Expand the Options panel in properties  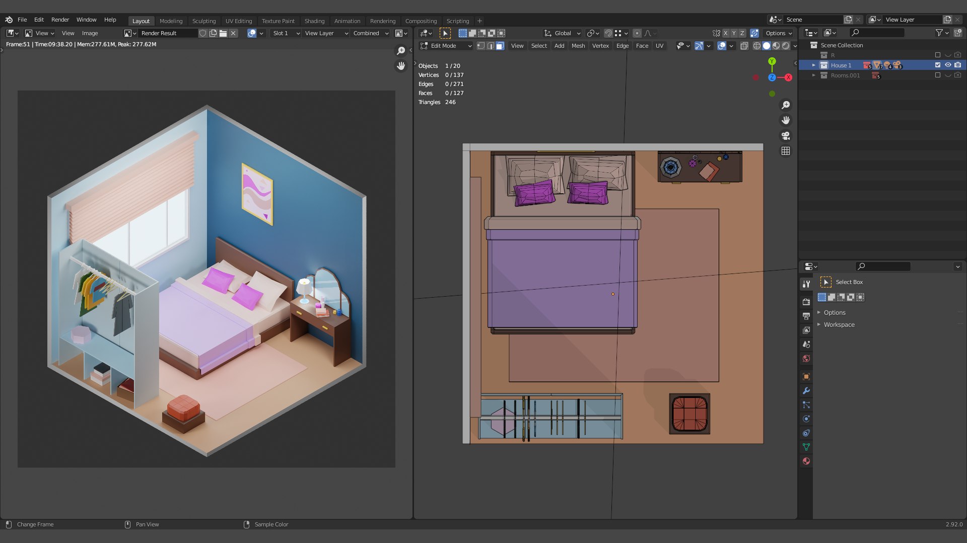(834, 313)
